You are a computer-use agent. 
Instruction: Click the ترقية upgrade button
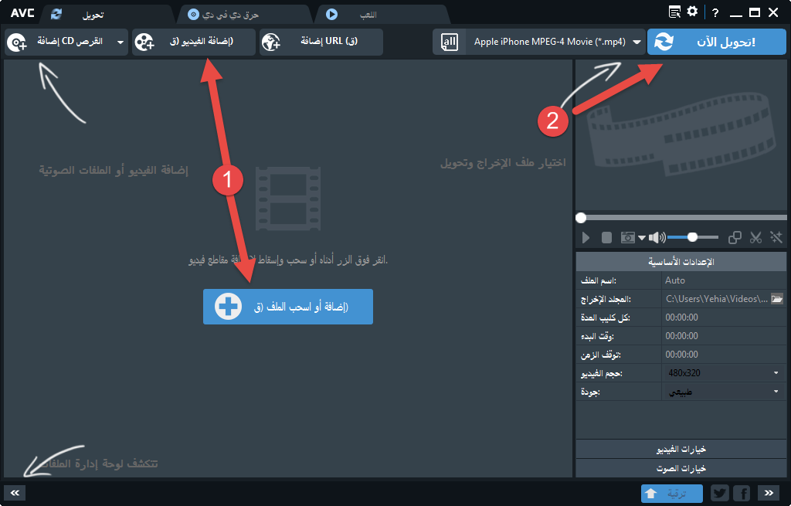pos(671,493)
